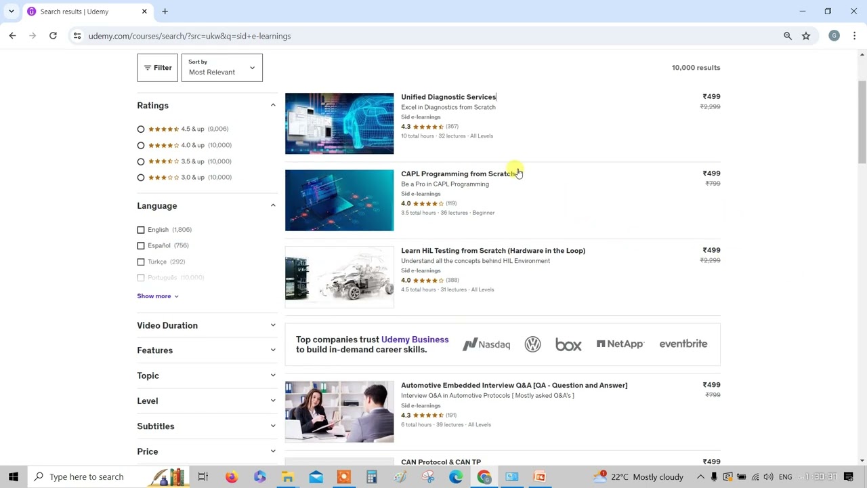Viewport: 867px width, 488px height.
Task: Click the zoom magnifier icon in address bar
Action: pos(788,36)
